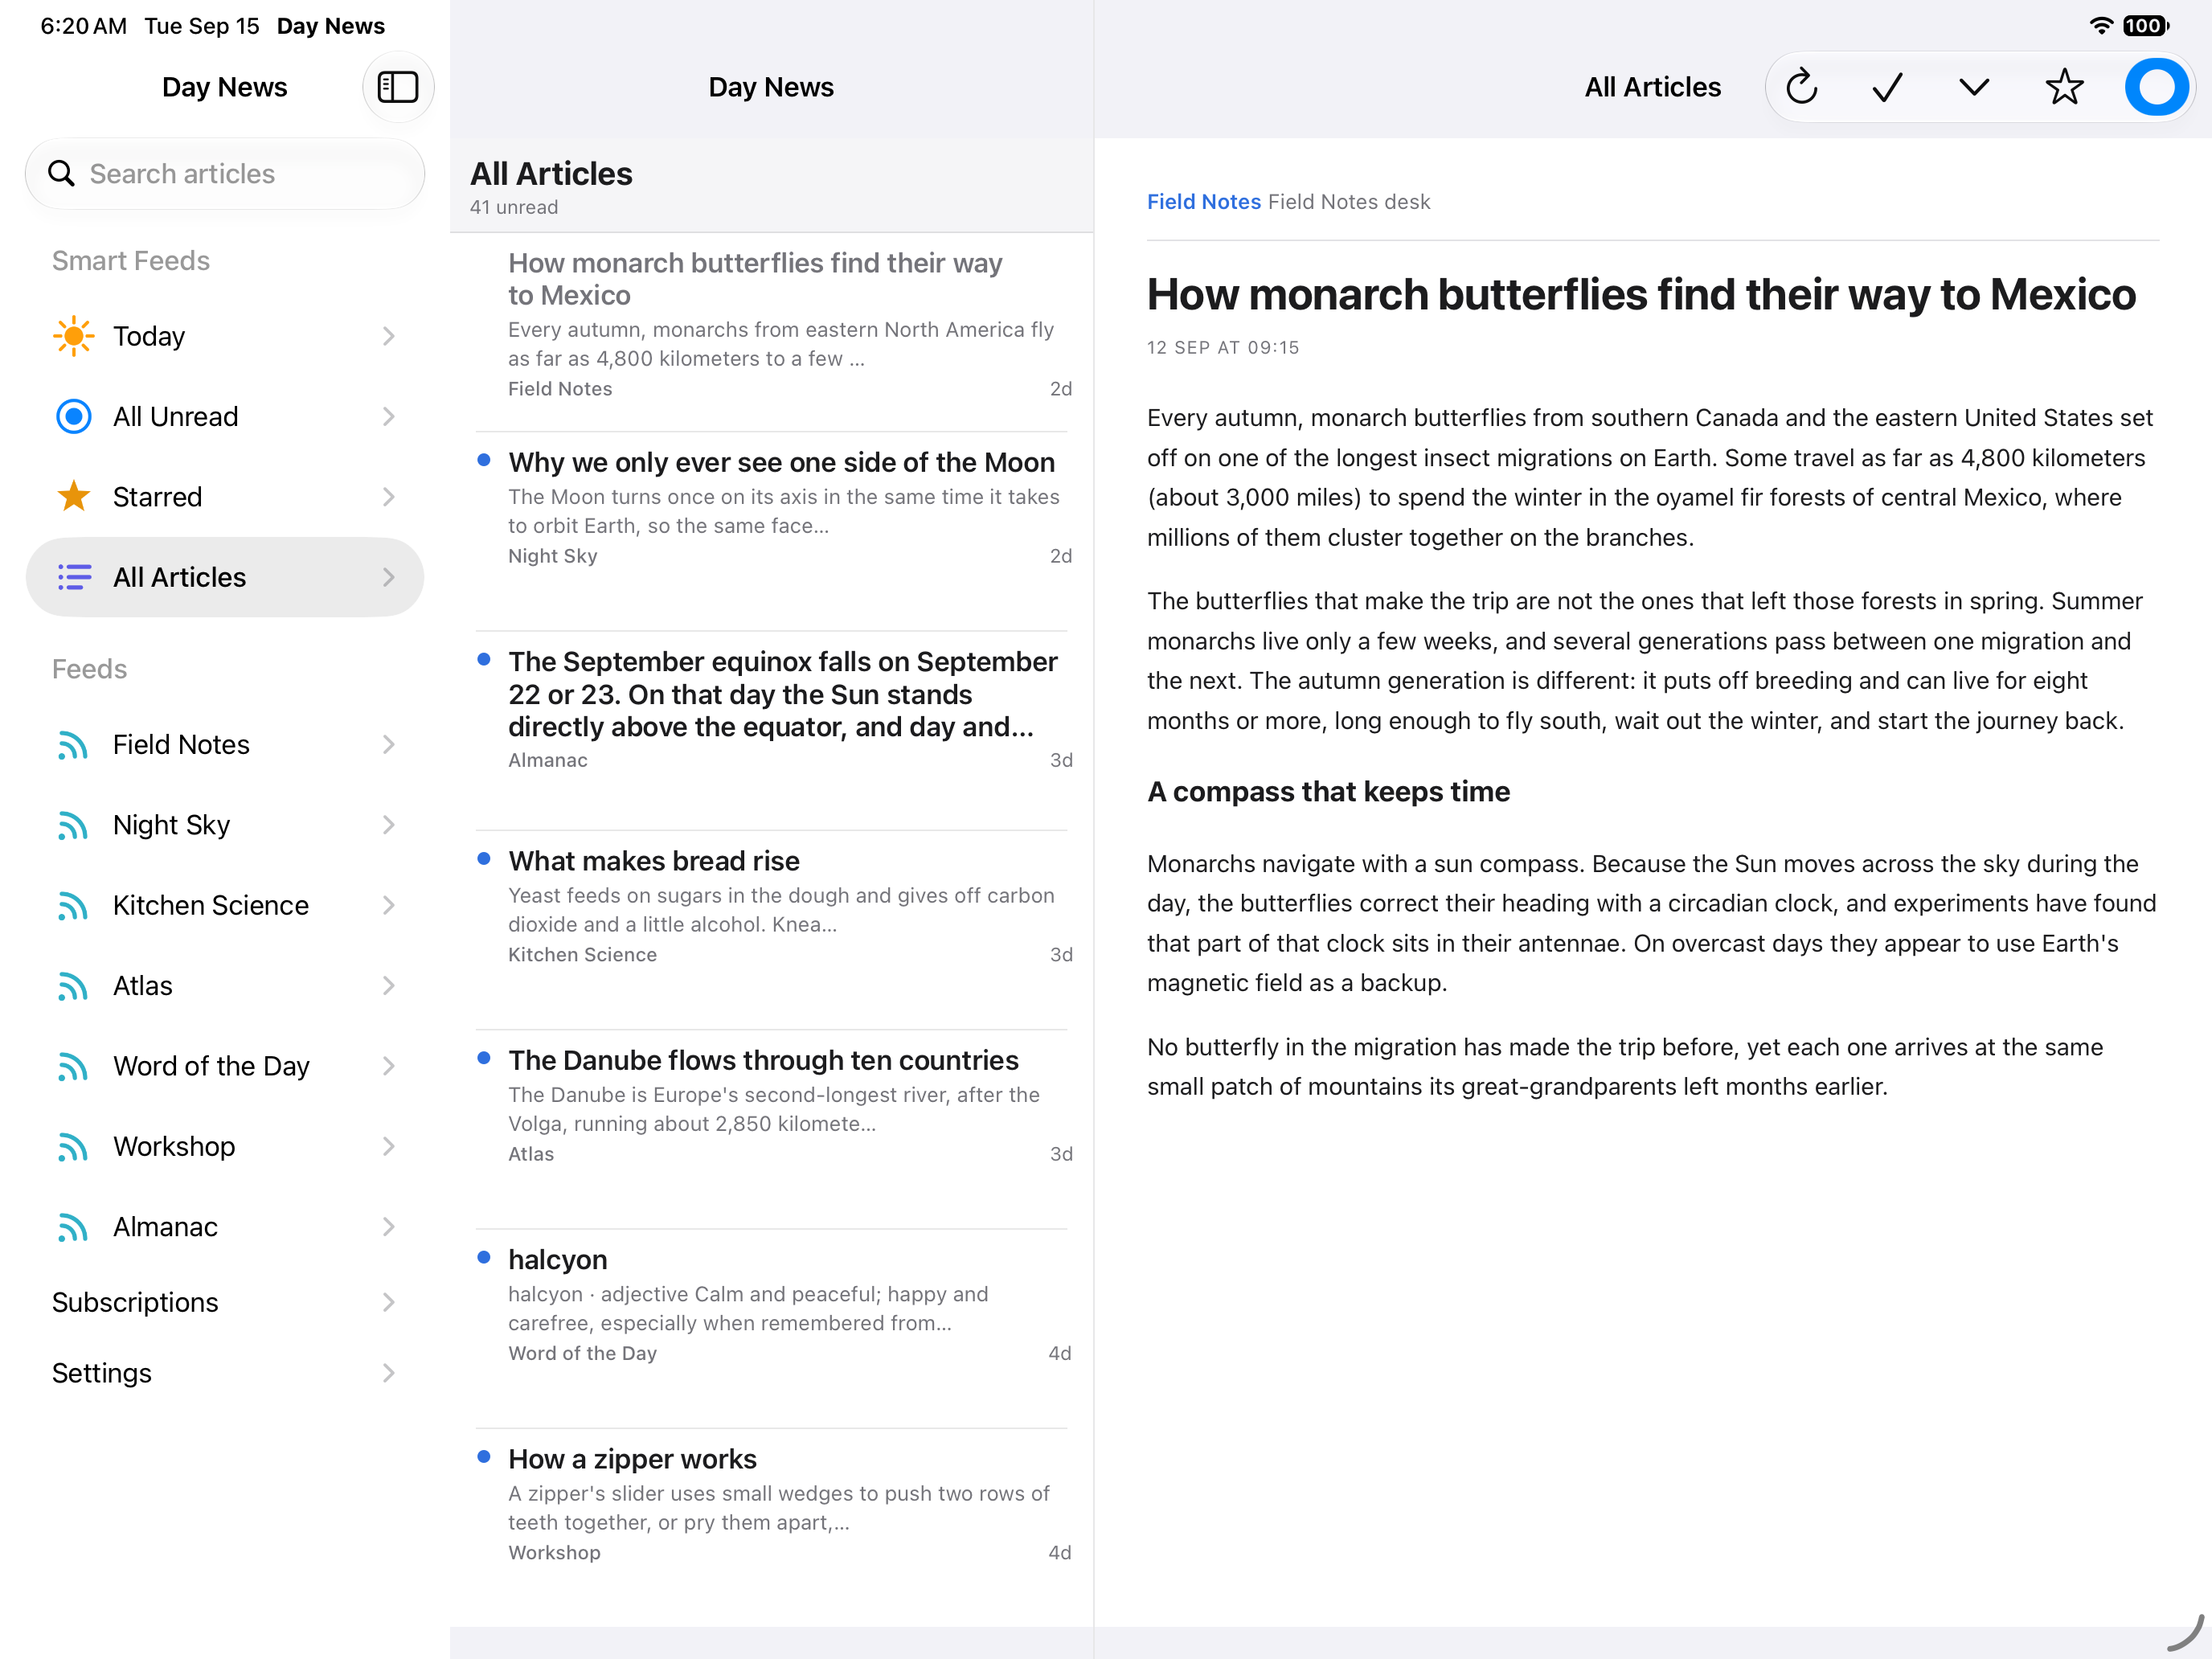Select the Almanac feed
This screenshot has width=2212, height=1659.
225,1227
